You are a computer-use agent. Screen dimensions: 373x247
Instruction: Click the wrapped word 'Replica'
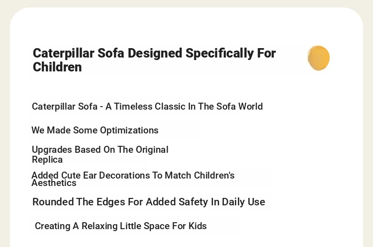click(x=47, y=160)
